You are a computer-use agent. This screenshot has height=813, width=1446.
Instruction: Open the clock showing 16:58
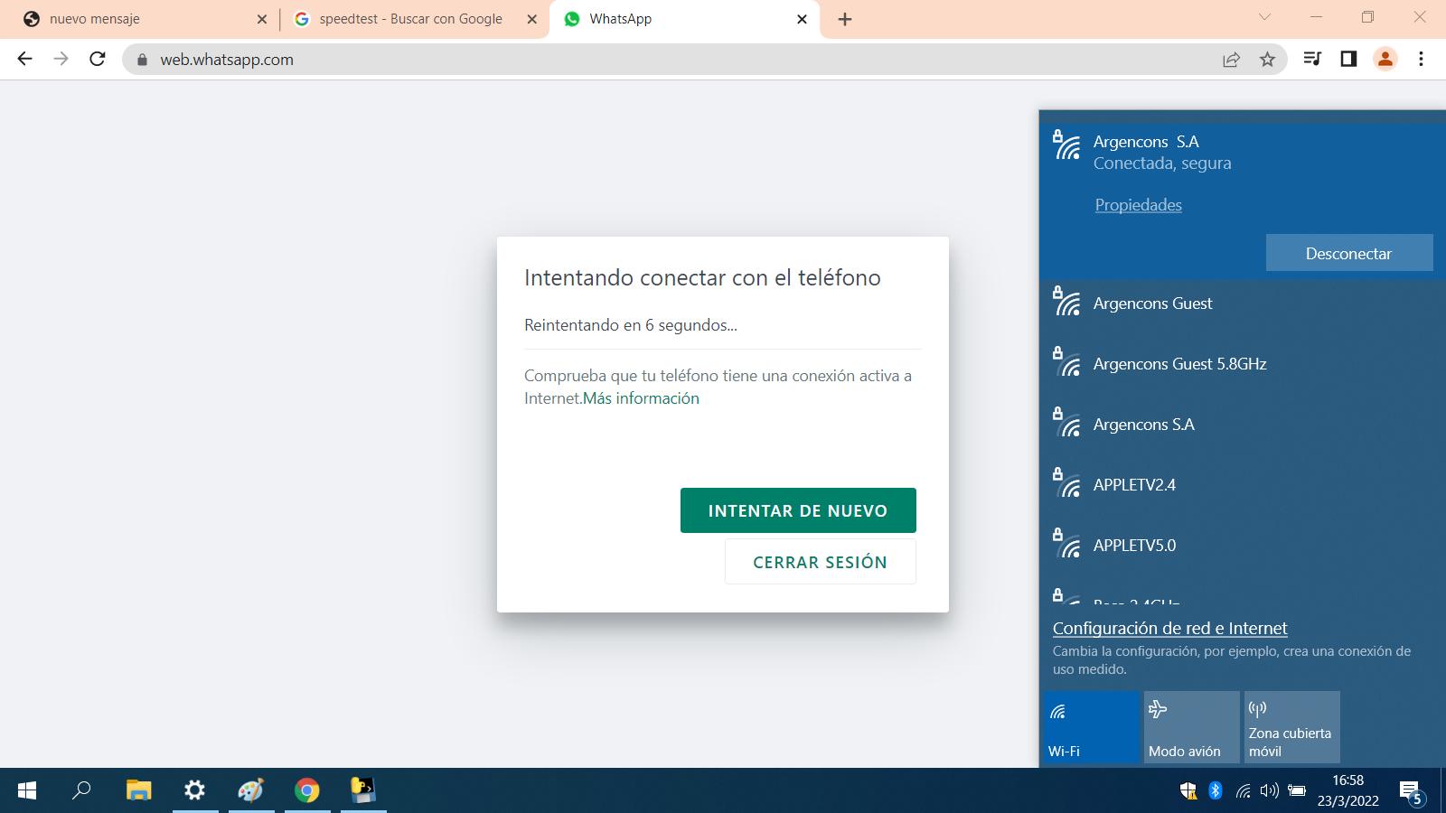[1347, 790]
